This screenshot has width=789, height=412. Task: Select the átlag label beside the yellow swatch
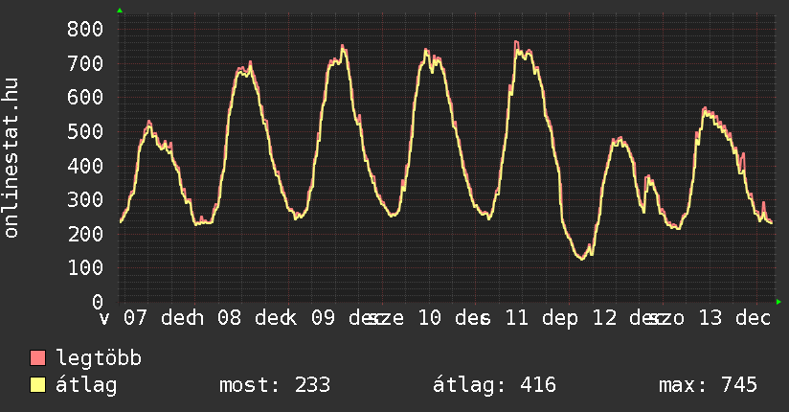(x=86, y=386)
